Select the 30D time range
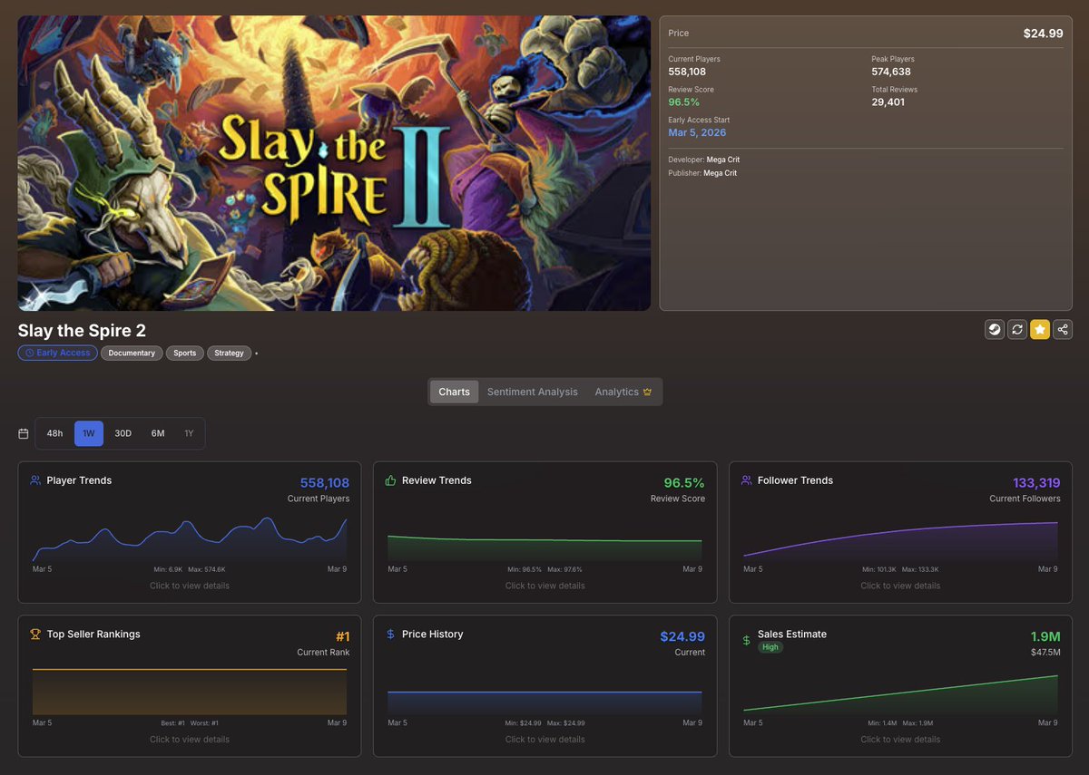Viewport: 1089px width, 775px height. click(123, 433)
